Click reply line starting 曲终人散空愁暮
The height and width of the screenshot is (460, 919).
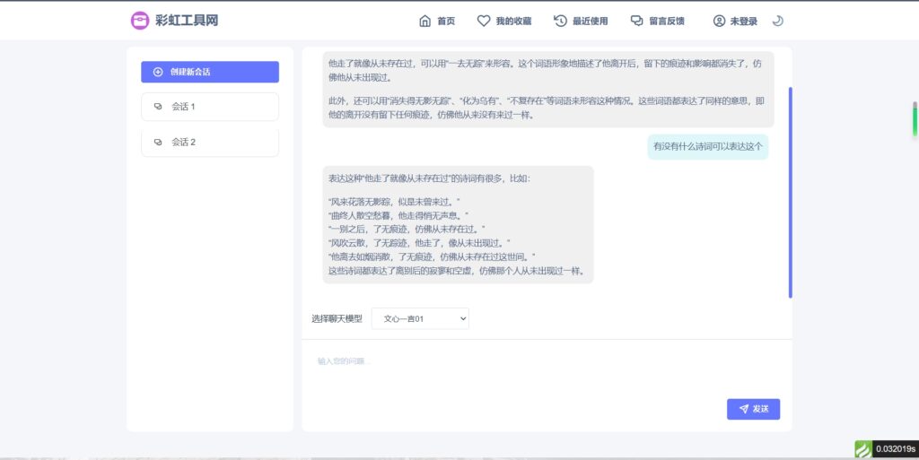coord(398,215)
